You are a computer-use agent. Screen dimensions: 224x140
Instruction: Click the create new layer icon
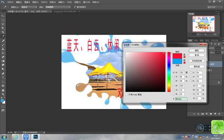tap(215, 114)
